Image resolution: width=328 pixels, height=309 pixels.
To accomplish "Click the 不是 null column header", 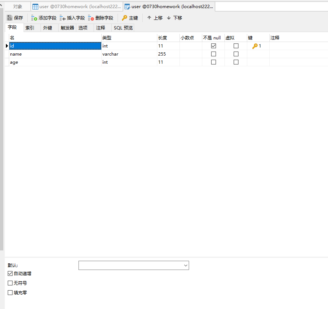I will (x=213, y=38).
